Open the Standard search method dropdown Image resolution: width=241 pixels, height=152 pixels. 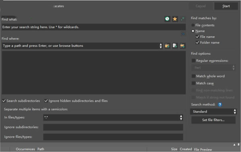point(213,112)
